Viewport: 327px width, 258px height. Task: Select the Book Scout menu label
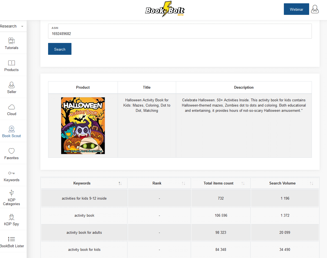pyautogui.click(x=12, y=136)
